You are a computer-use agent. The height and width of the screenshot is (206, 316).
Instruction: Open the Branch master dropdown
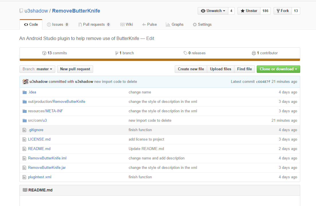37,69
